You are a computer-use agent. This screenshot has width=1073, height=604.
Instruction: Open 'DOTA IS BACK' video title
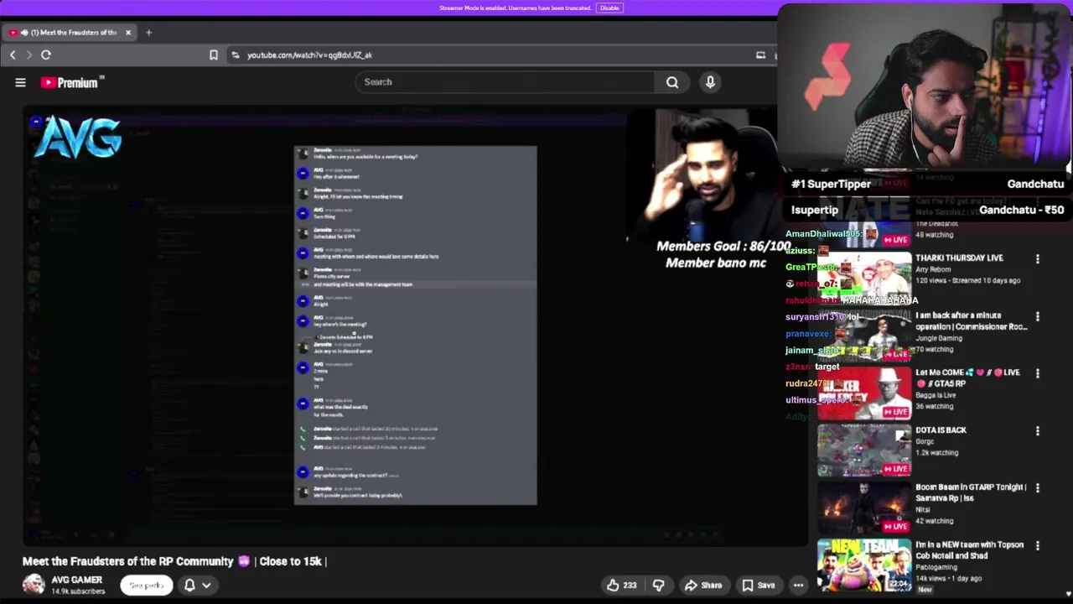tap(941, 430)
